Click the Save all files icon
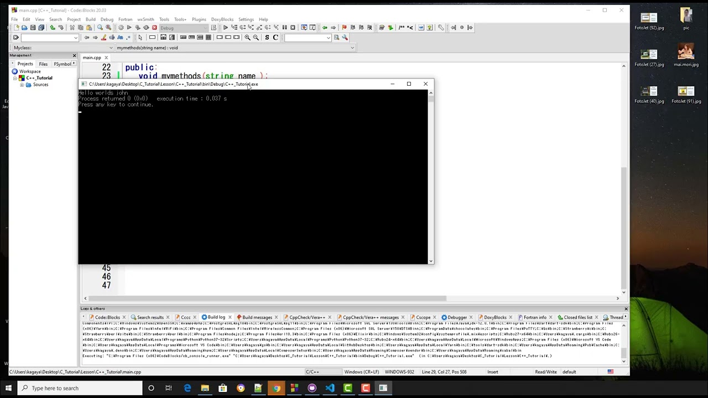 41,28
